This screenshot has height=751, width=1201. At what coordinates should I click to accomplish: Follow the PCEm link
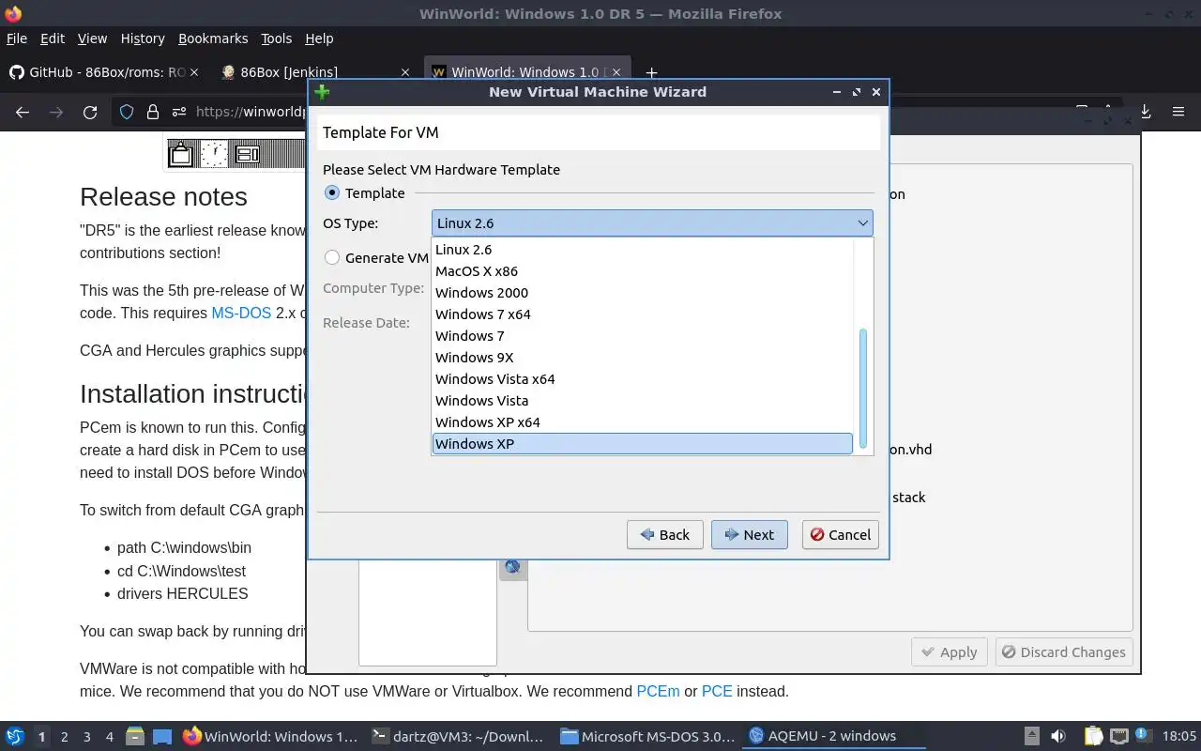658,691
